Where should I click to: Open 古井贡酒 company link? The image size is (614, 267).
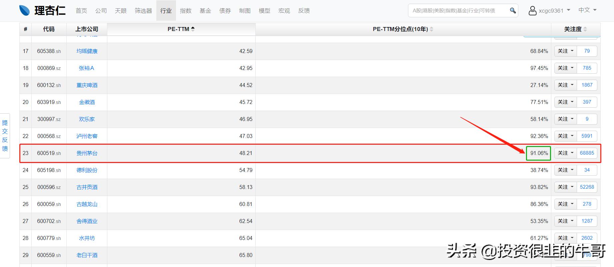pos(87,187)
